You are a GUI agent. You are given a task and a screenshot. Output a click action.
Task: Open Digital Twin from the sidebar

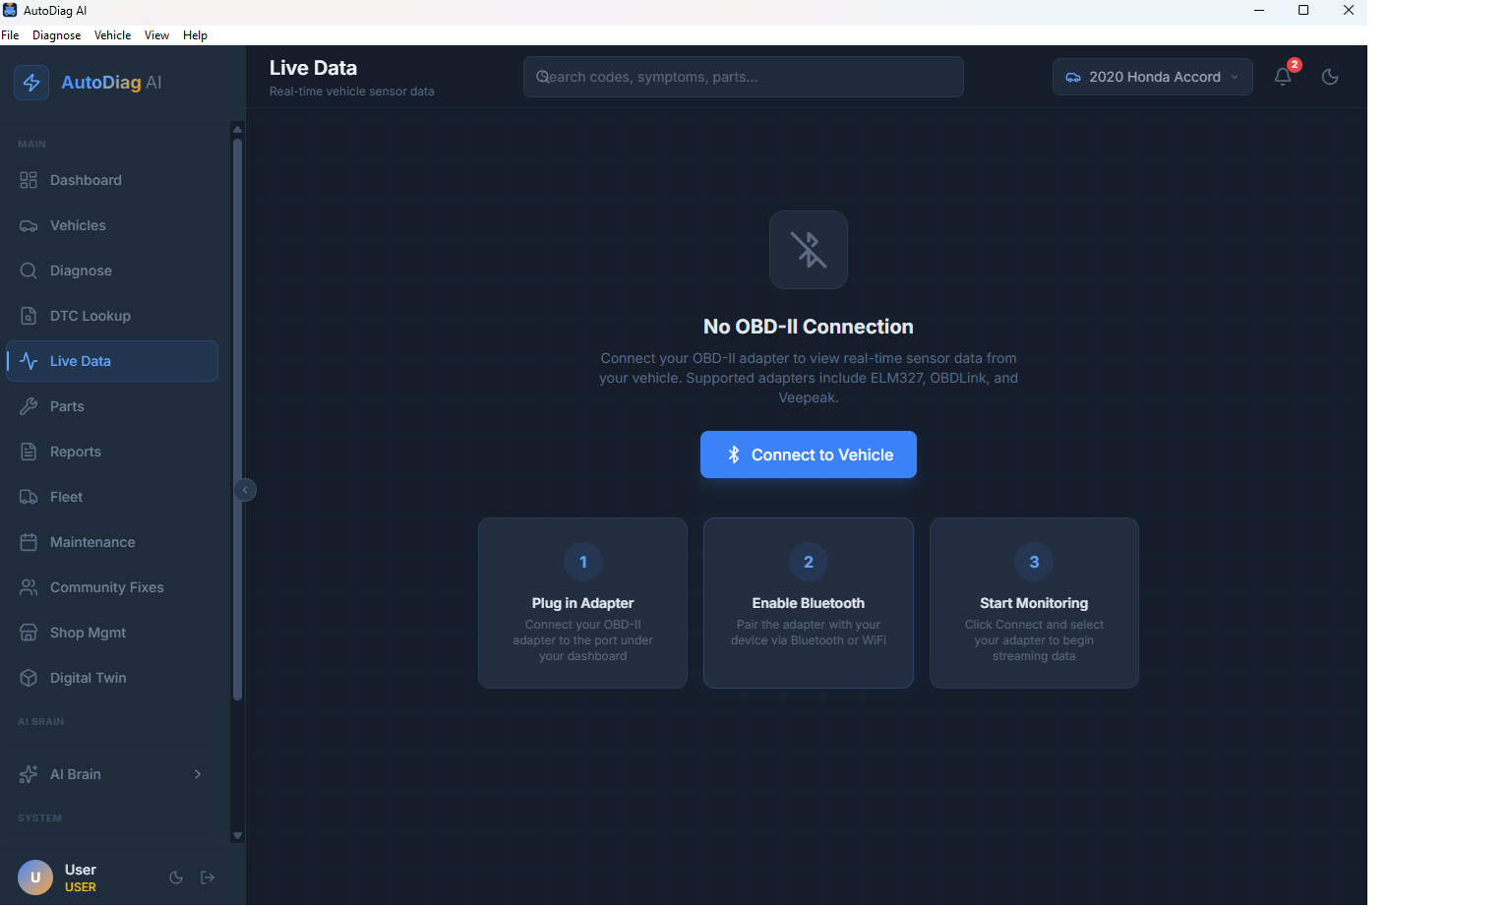pyautogui.click(x=88, y=678)
